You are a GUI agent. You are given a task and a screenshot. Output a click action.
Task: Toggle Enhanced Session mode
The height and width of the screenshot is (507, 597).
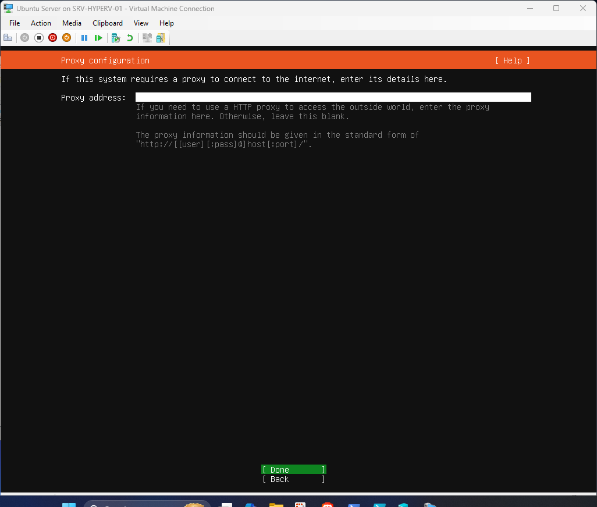[x=147, y=37]
